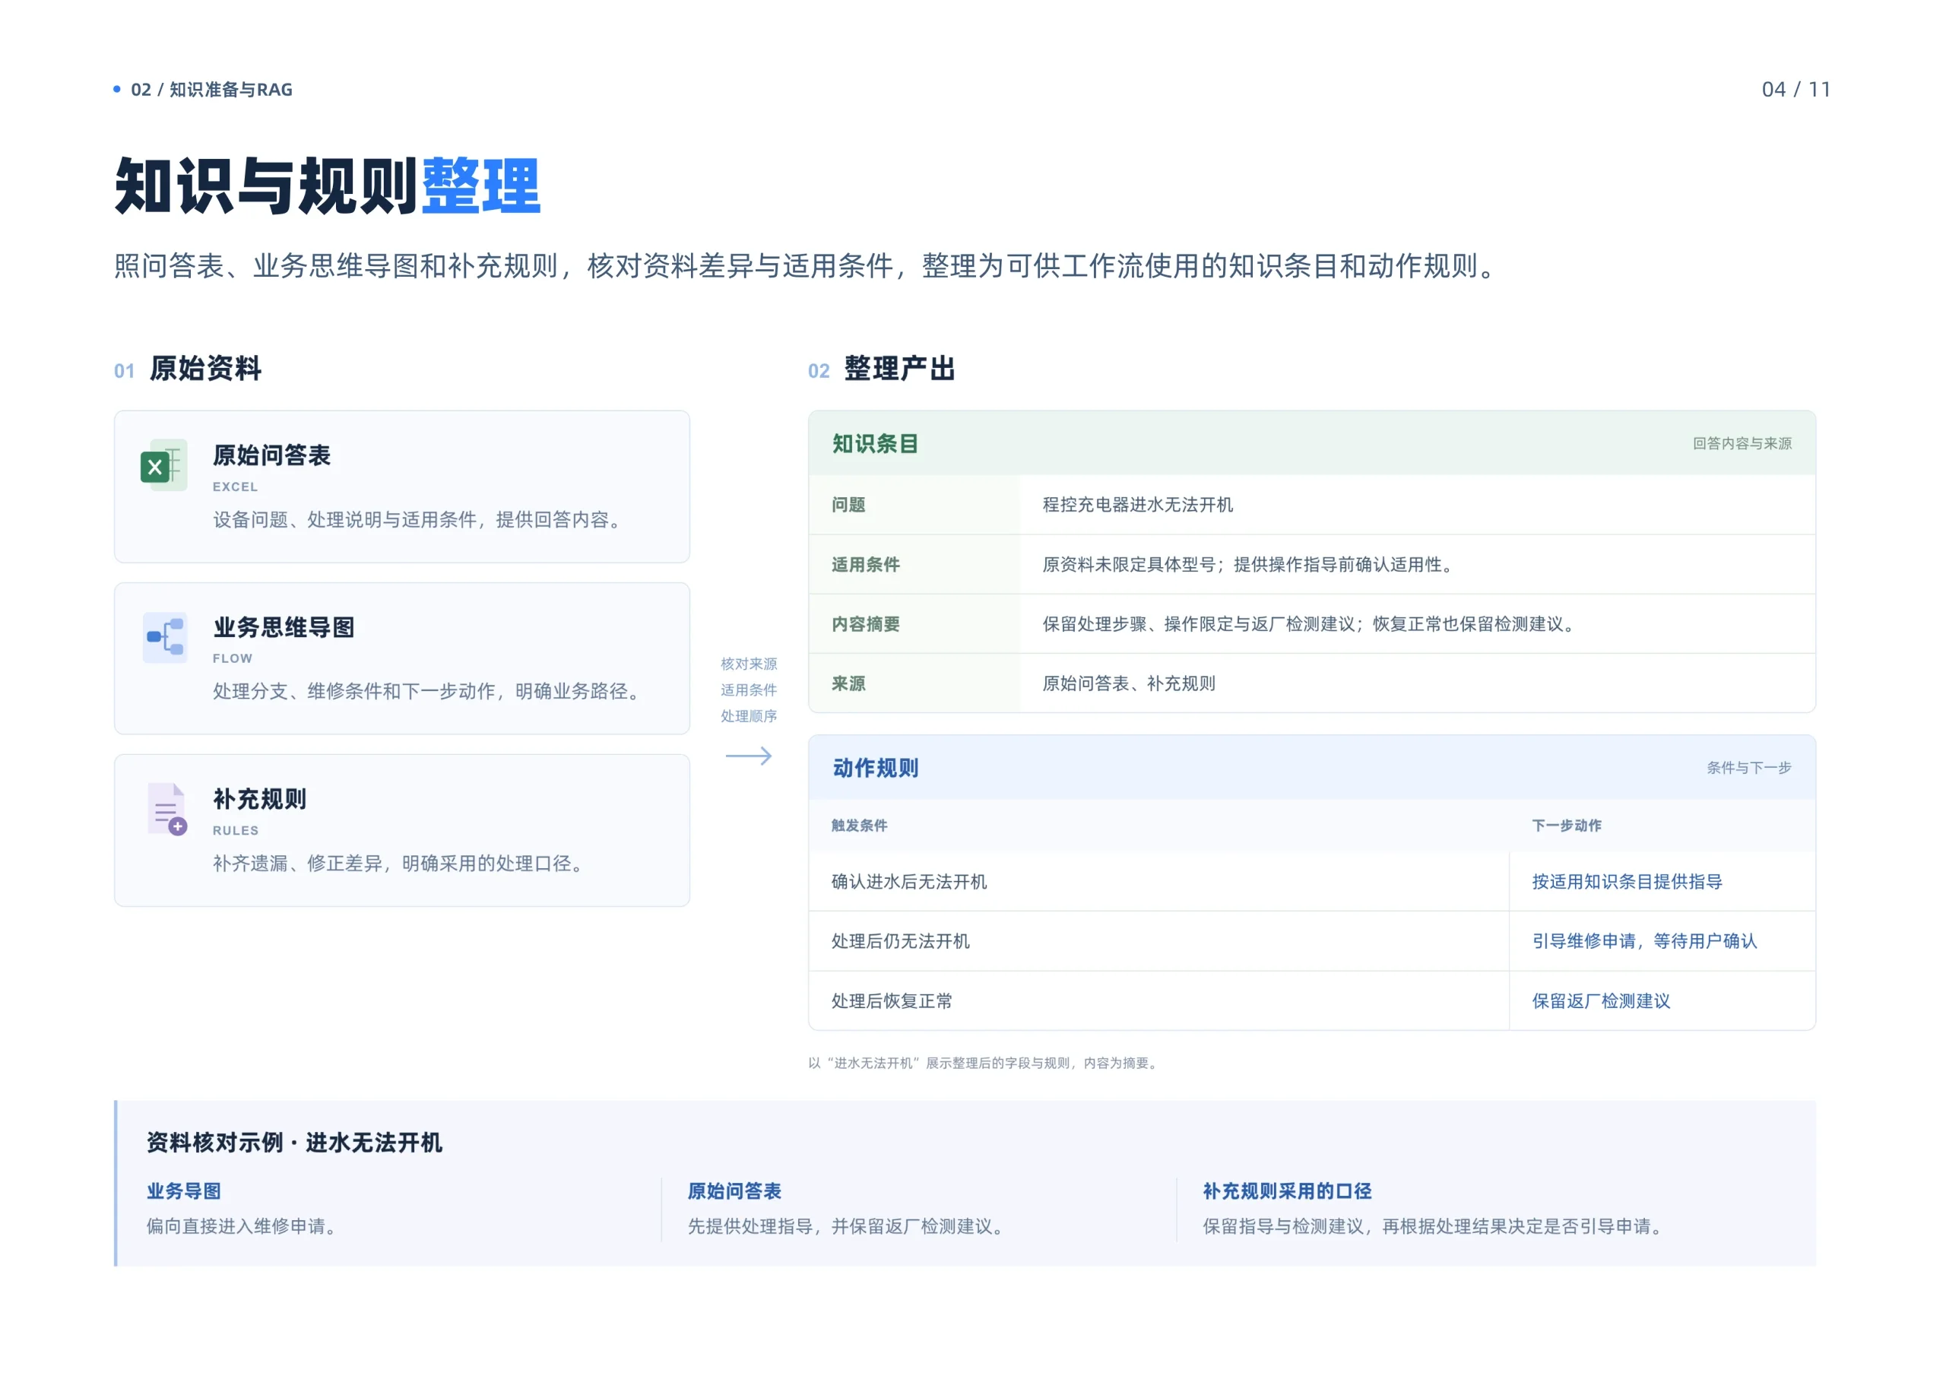Click the 补充规则 card title
Viewport: 1946px width, 1376px height.
tap(259, 799)
